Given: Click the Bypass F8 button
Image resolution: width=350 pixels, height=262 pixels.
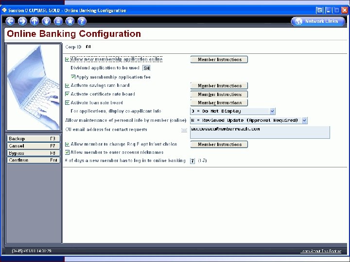Looking at the screenshot, I should coord(33,153).
